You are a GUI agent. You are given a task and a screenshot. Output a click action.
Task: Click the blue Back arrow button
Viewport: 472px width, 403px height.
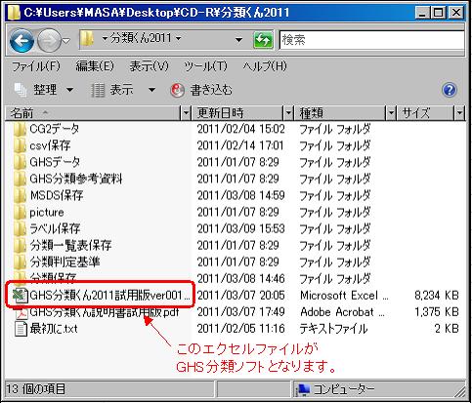[21, 40]
